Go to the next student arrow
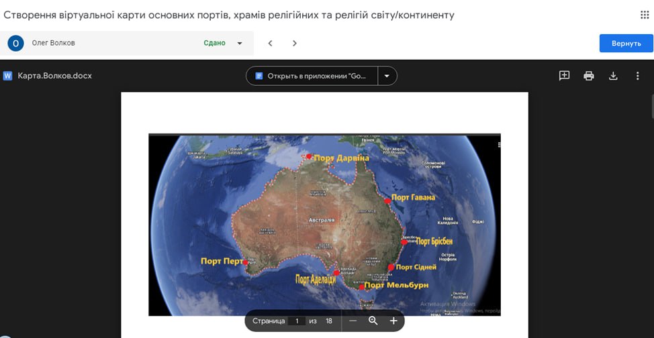The width and height of the screenshot is (654, 338). point(295,44)
